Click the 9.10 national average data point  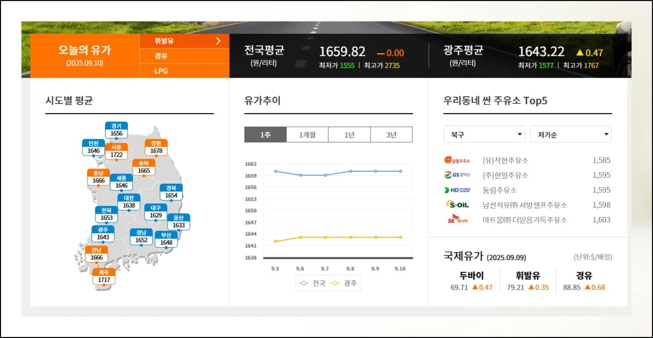(401, 171)
